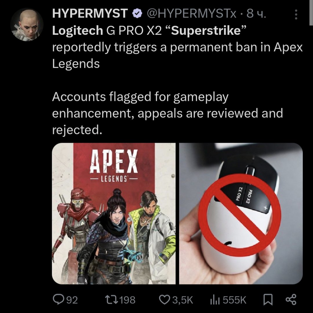
Task: Click the repost arrows icon
Action: [112, 300]
